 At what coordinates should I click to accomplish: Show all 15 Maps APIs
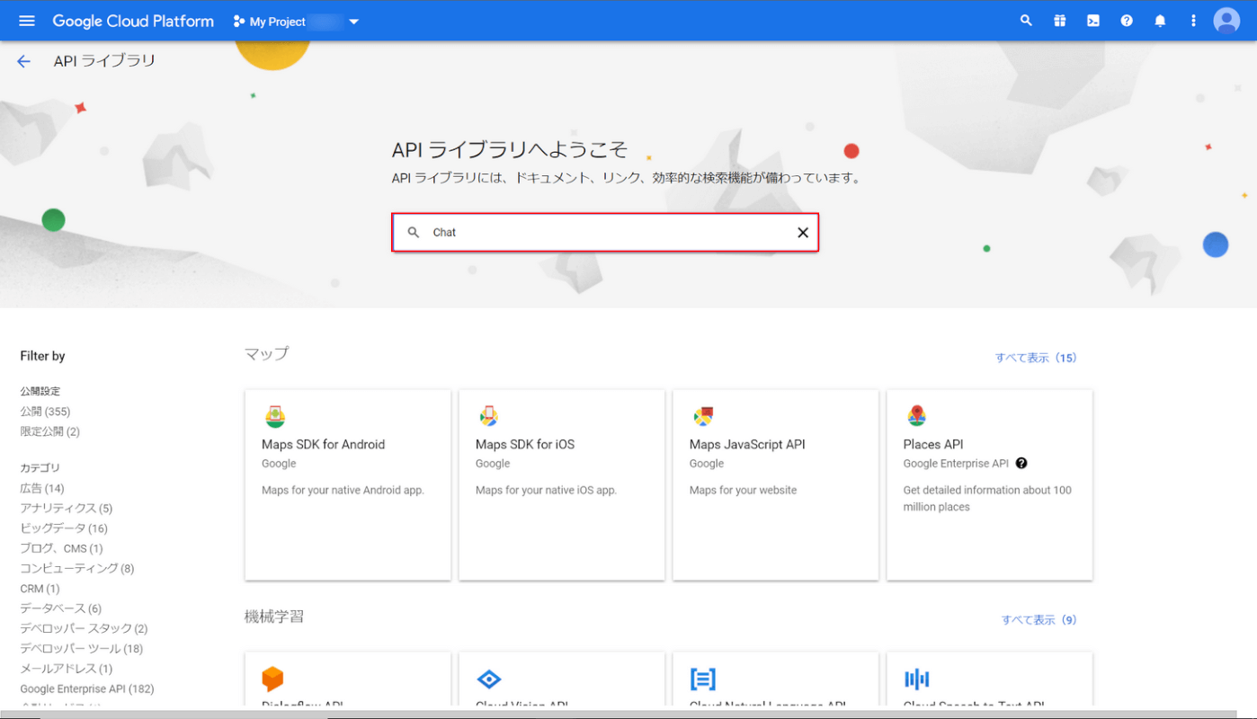(x=1036, y=358)
